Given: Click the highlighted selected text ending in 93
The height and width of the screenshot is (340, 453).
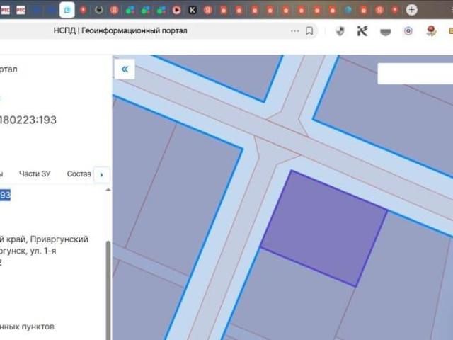Looking at the screenshot, I should [5, 195].
